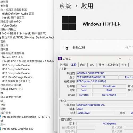This screenshot has height=133, width=133.
Task: Open the 基准跑分 tab in CPU-Z
Action: point(113,65)
